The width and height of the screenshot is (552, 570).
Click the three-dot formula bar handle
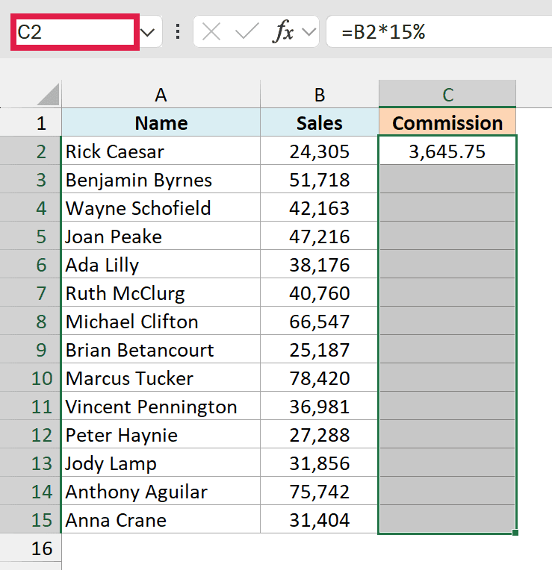[x=178, y=32]
